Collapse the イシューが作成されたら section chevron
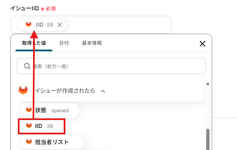This screenshot has width=237, height=150. (103, 91)
